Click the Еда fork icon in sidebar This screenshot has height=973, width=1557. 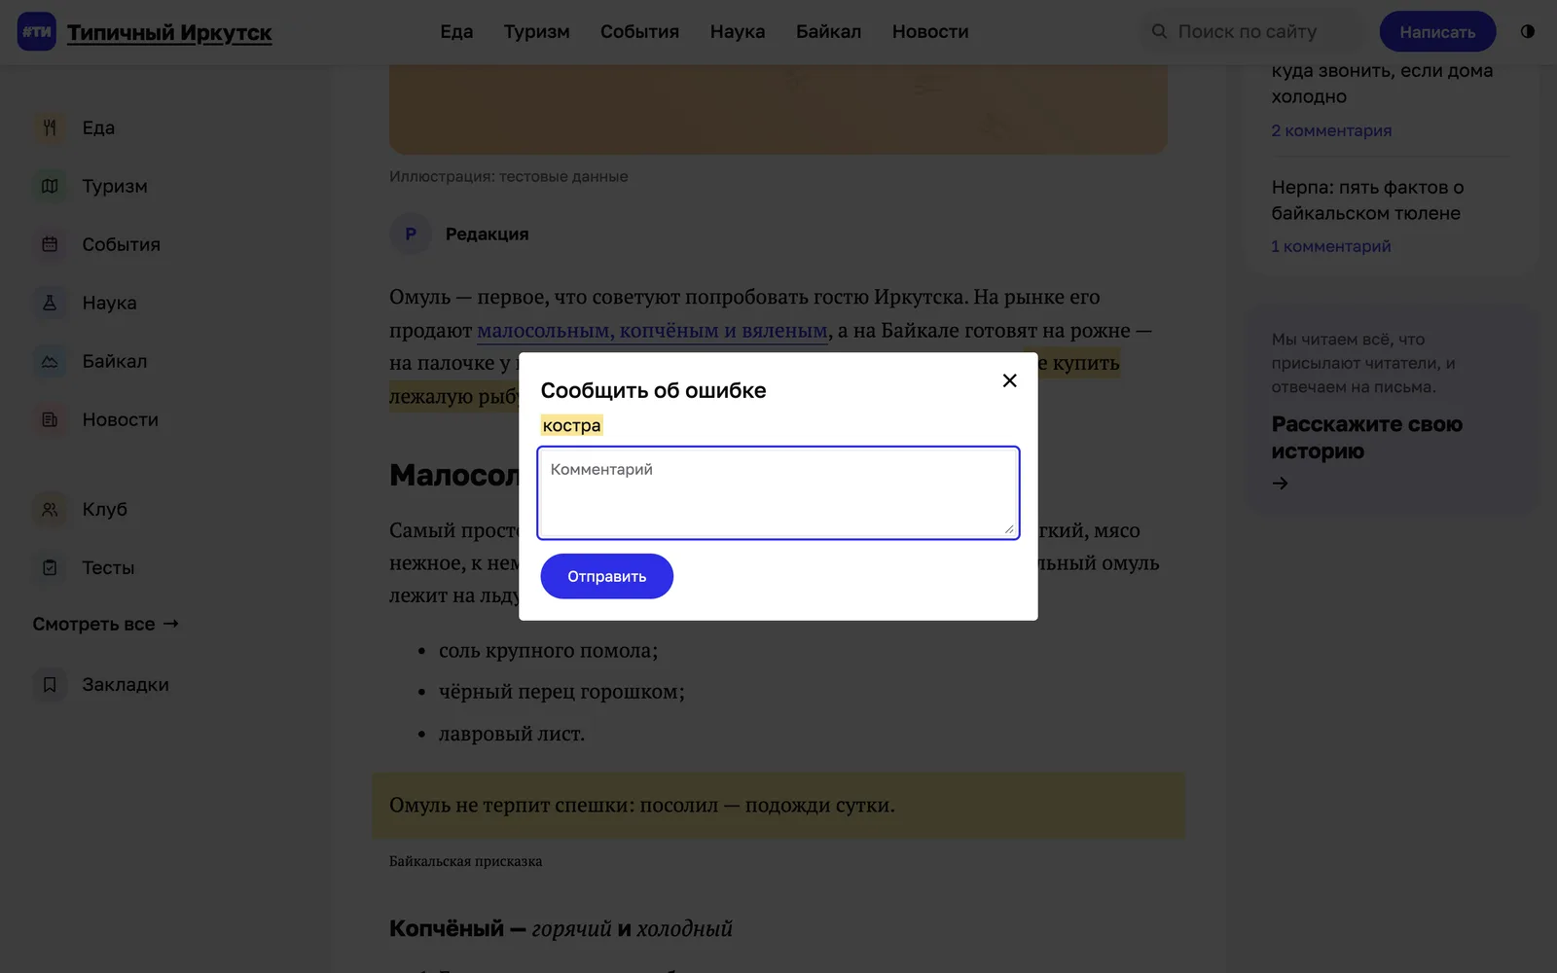(50, 127)
